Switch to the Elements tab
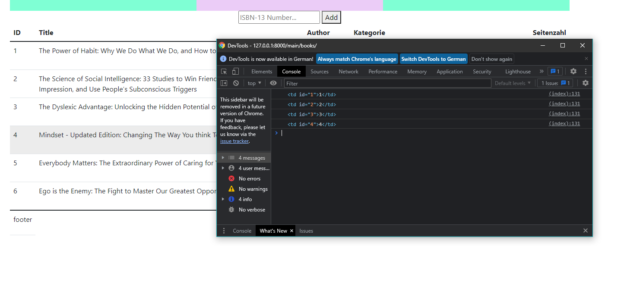 click(x=262, y=72)
